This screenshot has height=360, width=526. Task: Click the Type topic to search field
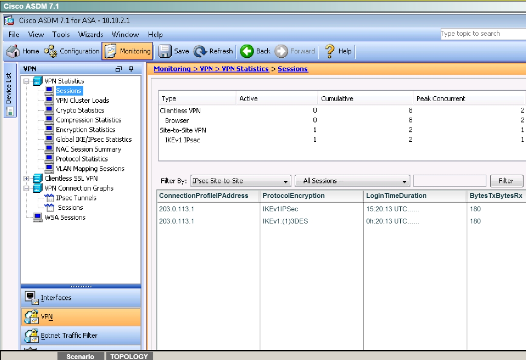483,34
